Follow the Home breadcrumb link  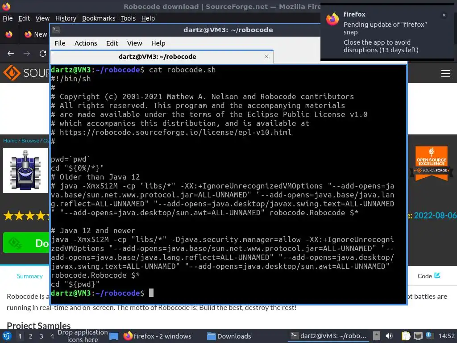(10, 141)
